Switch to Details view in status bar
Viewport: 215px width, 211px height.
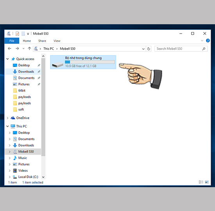[x=201, y=182]
